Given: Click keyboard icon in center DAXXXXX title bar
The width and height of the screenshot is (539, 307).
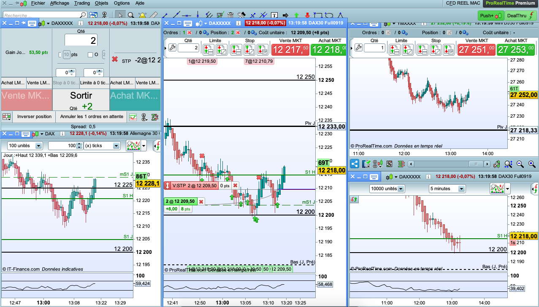Looking at the screenshot, I should [188, 23].
